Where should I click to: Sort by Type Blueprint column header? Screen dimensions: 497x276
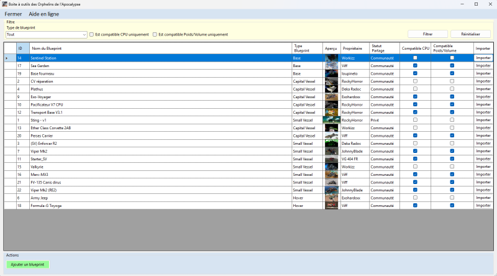(x=307, y=48)
